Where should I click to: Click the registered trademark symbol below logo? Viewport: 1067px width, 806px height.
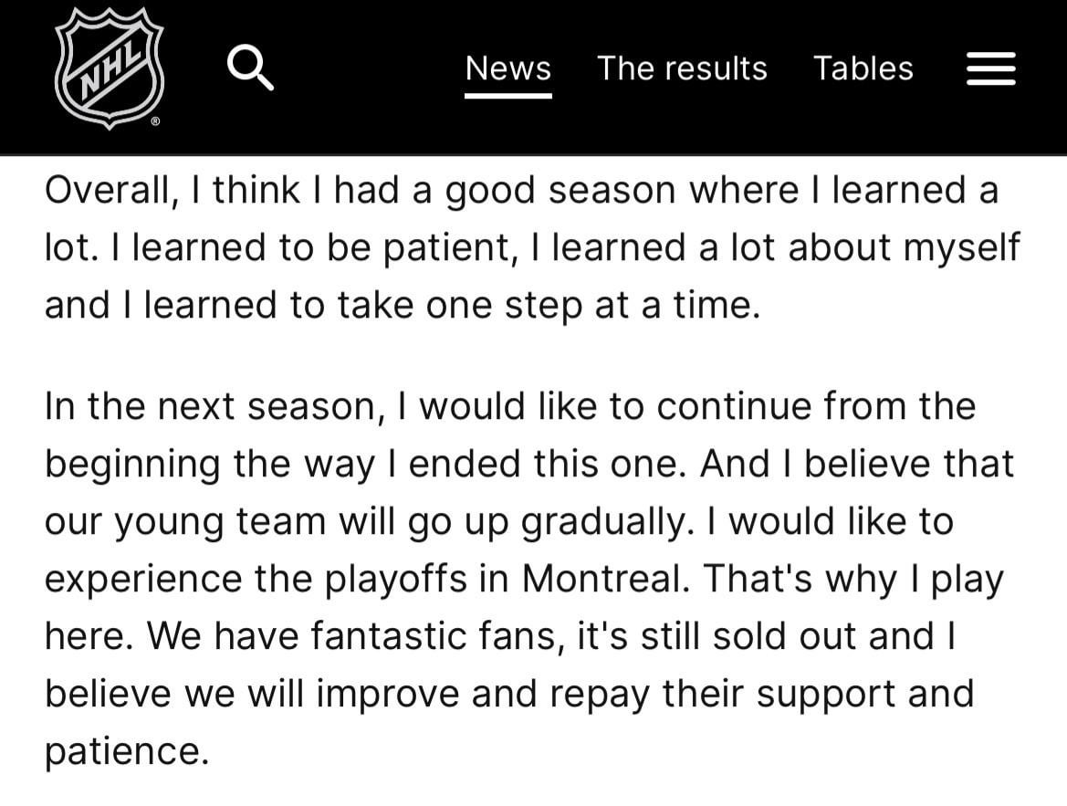point(155,120)
